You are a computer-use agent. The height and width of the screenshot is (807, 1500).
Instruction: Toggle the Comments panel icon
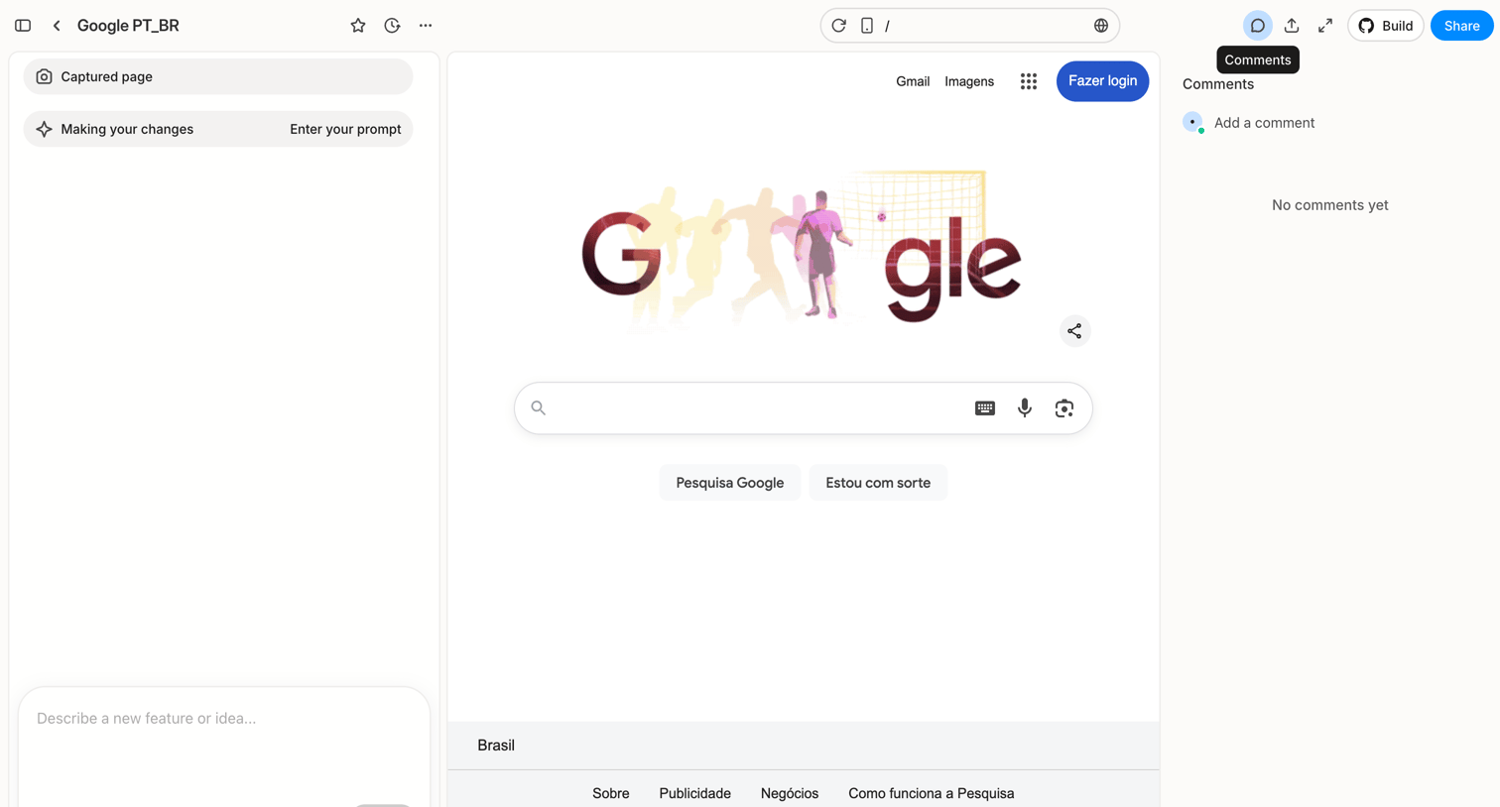(1257, 26)
